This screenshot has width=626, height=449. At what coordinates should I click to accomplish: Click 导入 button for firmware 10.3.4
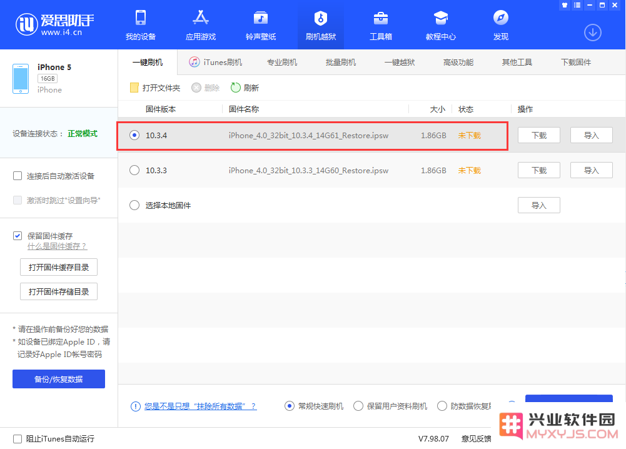click(591, 135)
